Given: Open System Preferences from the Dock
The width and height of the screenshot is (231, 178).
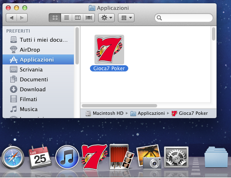Looking at the screenshot, I should tap(176, 157).
